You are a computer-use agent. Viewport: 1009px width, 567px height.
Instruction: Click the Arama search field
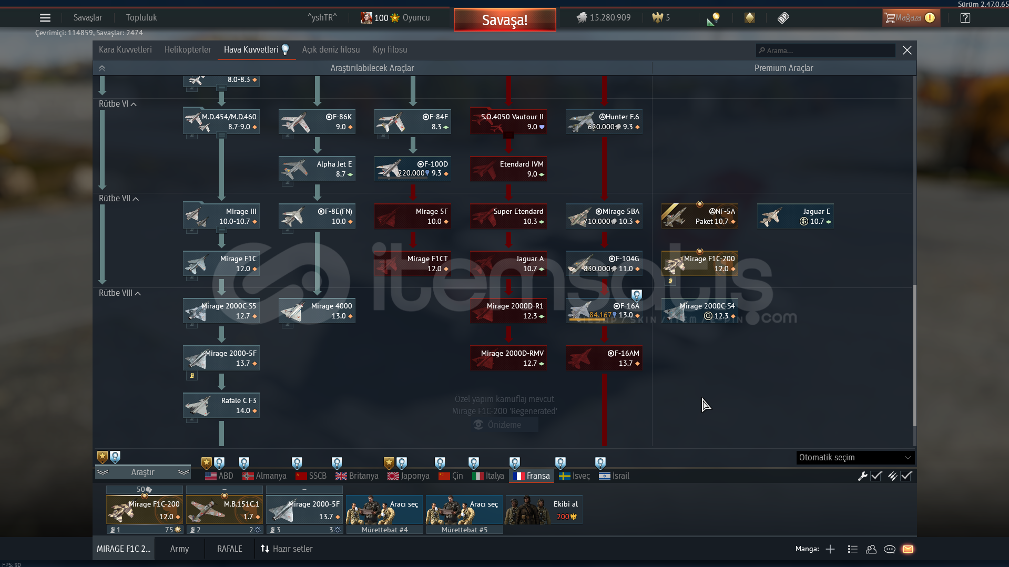point(825,50)
